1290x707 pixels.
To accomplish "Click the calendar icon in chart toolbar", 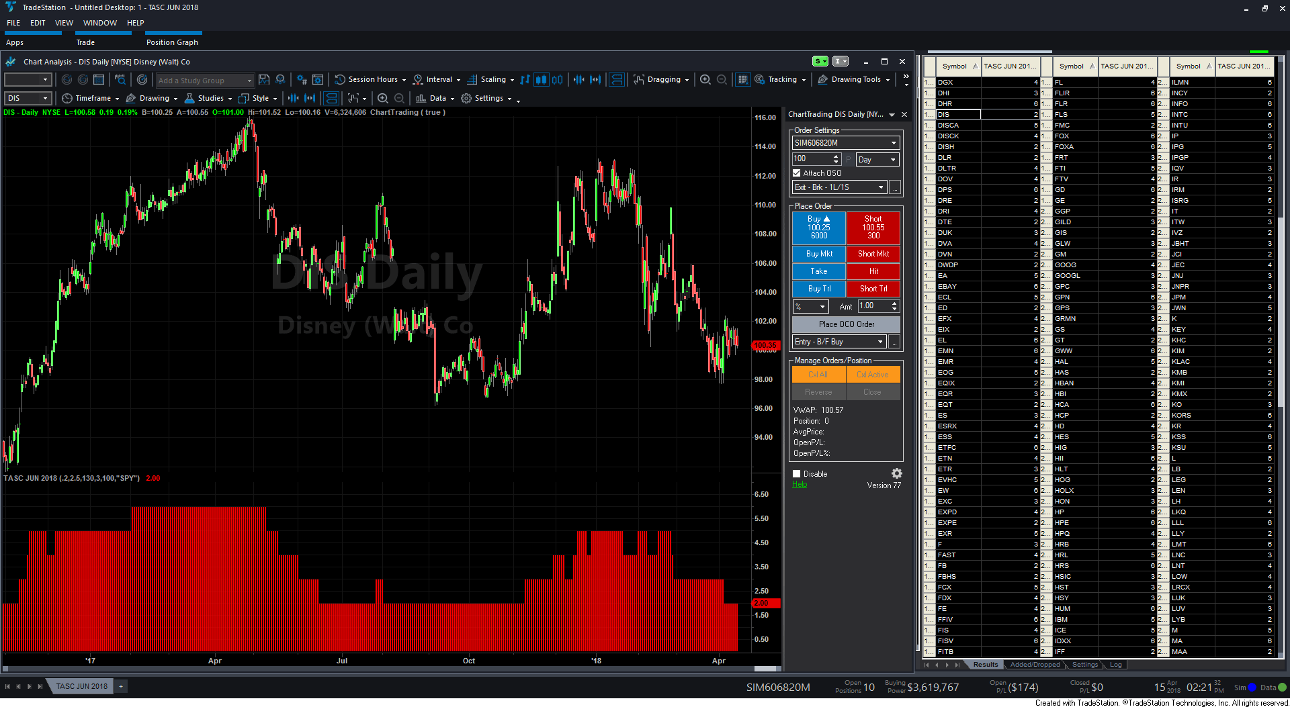I will pos(99,80).
